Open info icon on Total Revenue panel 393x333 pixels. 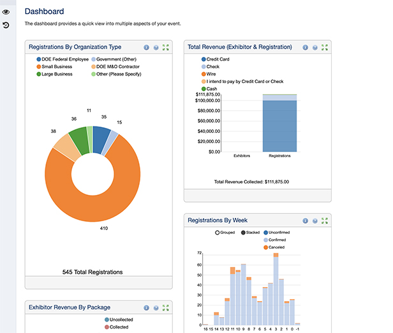click(305, 47)
